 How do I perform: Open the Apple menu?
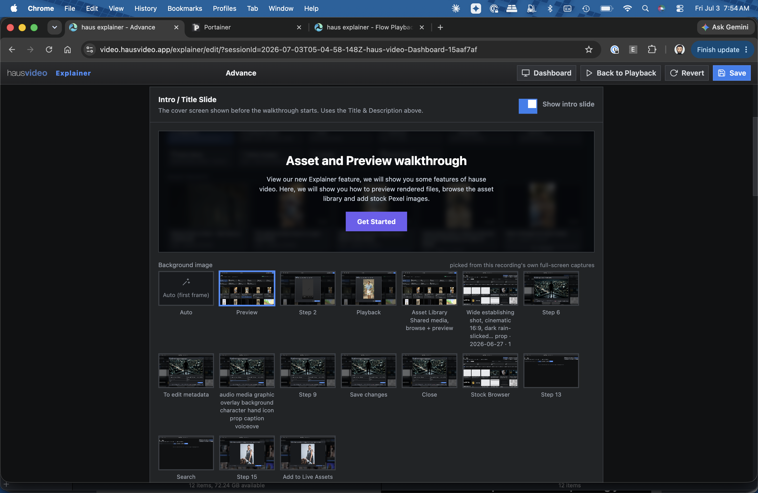tap(14, 8)
